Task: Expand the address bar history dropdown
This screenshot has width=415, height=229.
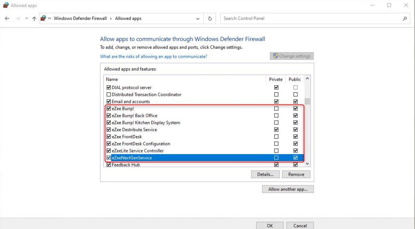Action: pos(197,19)
